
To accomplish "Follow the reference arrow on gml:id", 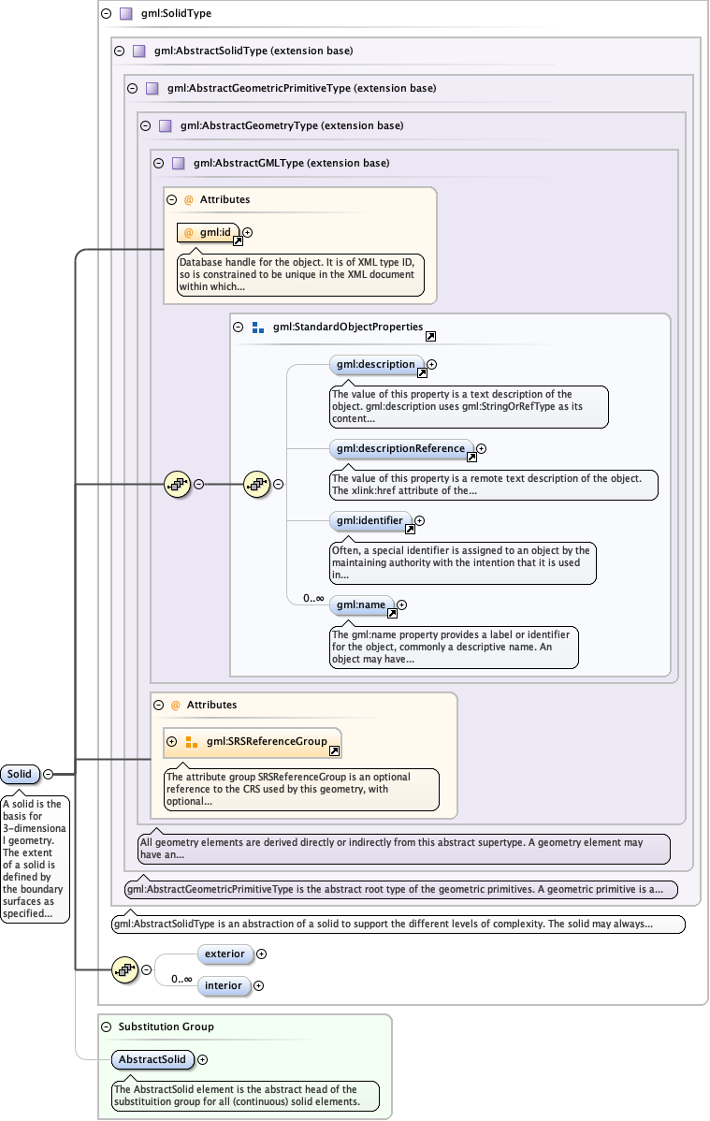I will coord(238,241).
